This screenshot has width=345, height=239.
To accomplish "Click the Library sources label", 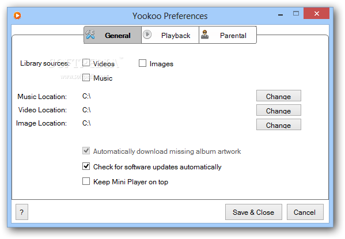I will 45,63.
